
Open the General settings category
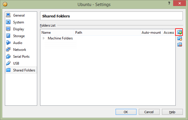point(19,15)
